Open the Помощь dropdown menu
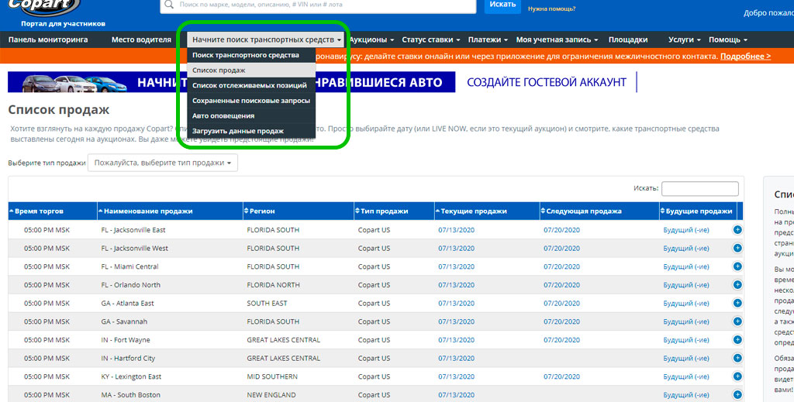 (x=727, y=40)
